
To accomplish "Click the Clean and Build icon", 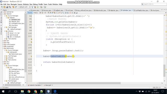I will coord(35,7).
